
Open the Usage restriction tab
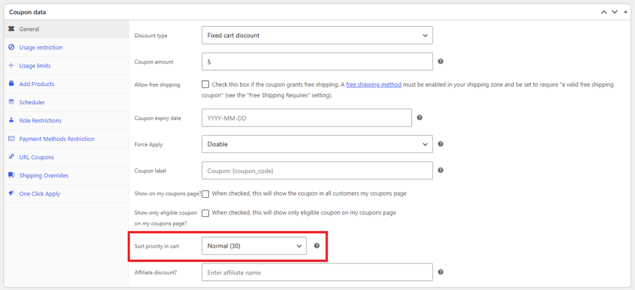66,47
